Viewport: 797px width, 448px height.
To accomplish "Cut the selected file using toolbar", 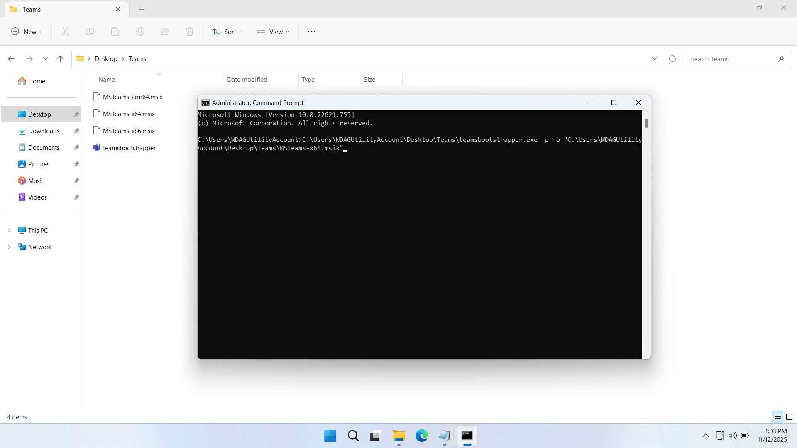I will tap(65, 32).
